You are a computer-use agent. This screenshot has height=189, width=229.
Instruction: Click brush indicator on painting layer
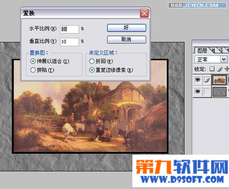207,80
